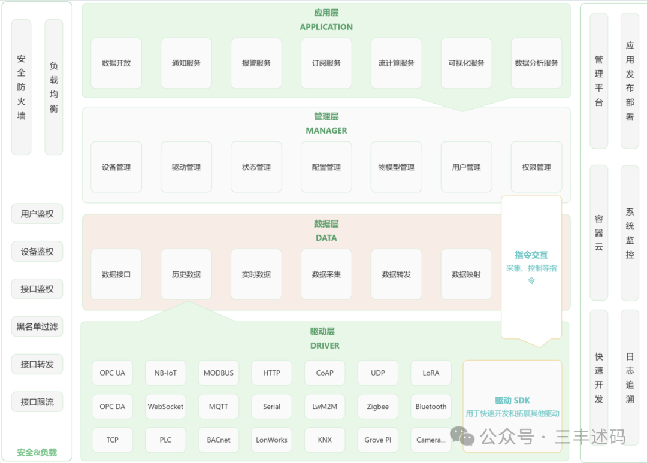Click the KNX driver box
The image size is (647, 463).
(325, 440)
